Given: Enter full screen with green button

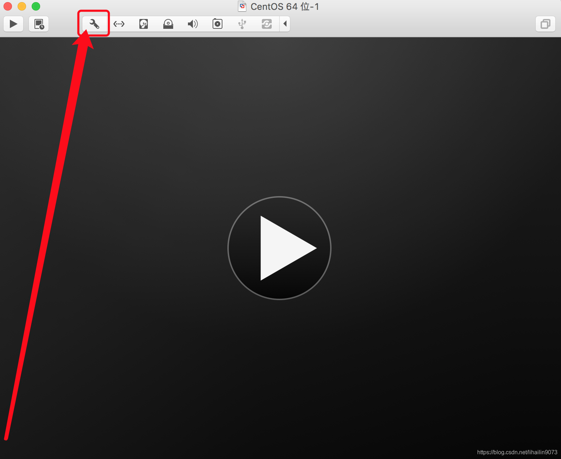Looking at the screenshot, I should [36, 6].
